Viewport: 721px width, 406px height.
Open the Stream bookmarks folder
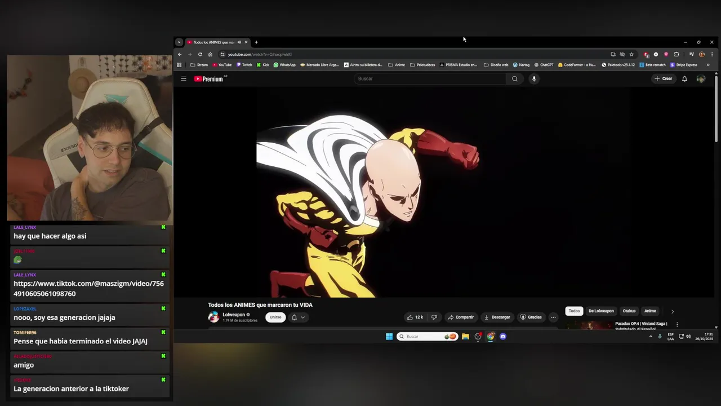pyautogui.click(x=199, y=65)
